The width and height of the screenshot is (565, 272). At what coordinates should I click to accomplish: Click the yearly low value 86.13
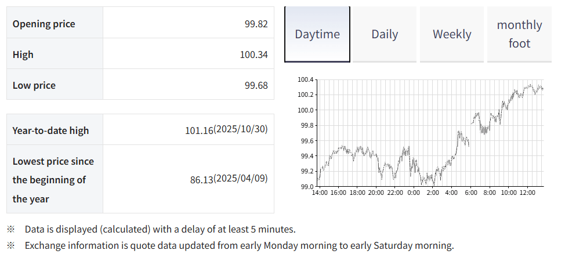point(201,180)
